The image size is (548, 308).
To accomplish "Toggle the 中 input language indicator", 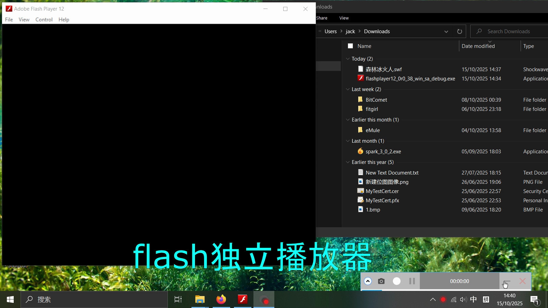I will tap(474, 299).
